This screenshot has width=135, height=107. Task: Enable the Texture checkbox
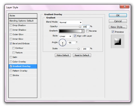(x=14, y=53)
